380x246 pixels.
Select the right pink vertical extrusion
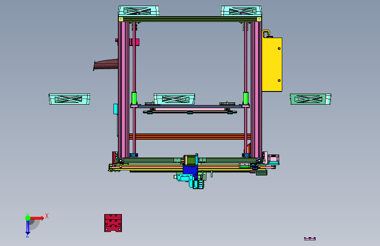[256, 90]
